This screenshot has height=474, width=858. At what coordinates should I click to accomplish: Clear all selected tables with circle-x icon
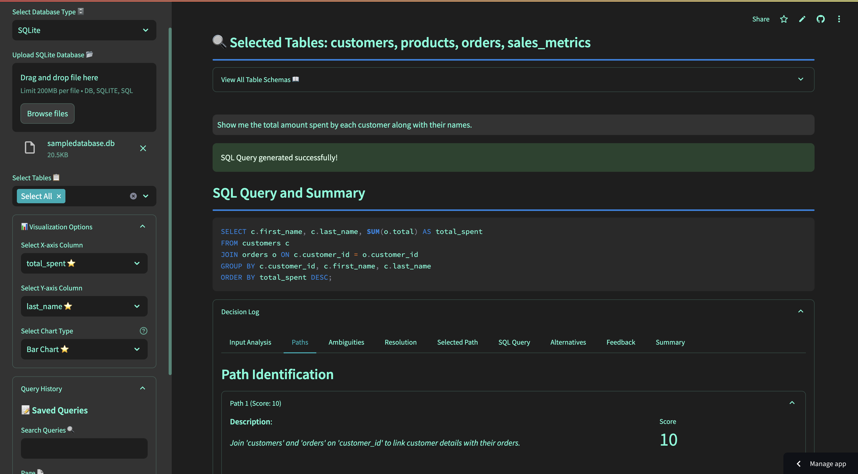[133, 196]
